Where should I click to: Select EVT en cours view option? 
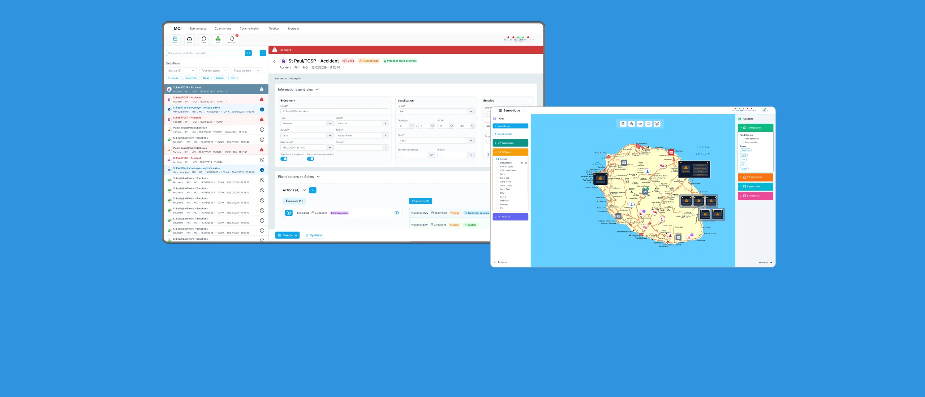pos(498,167)
